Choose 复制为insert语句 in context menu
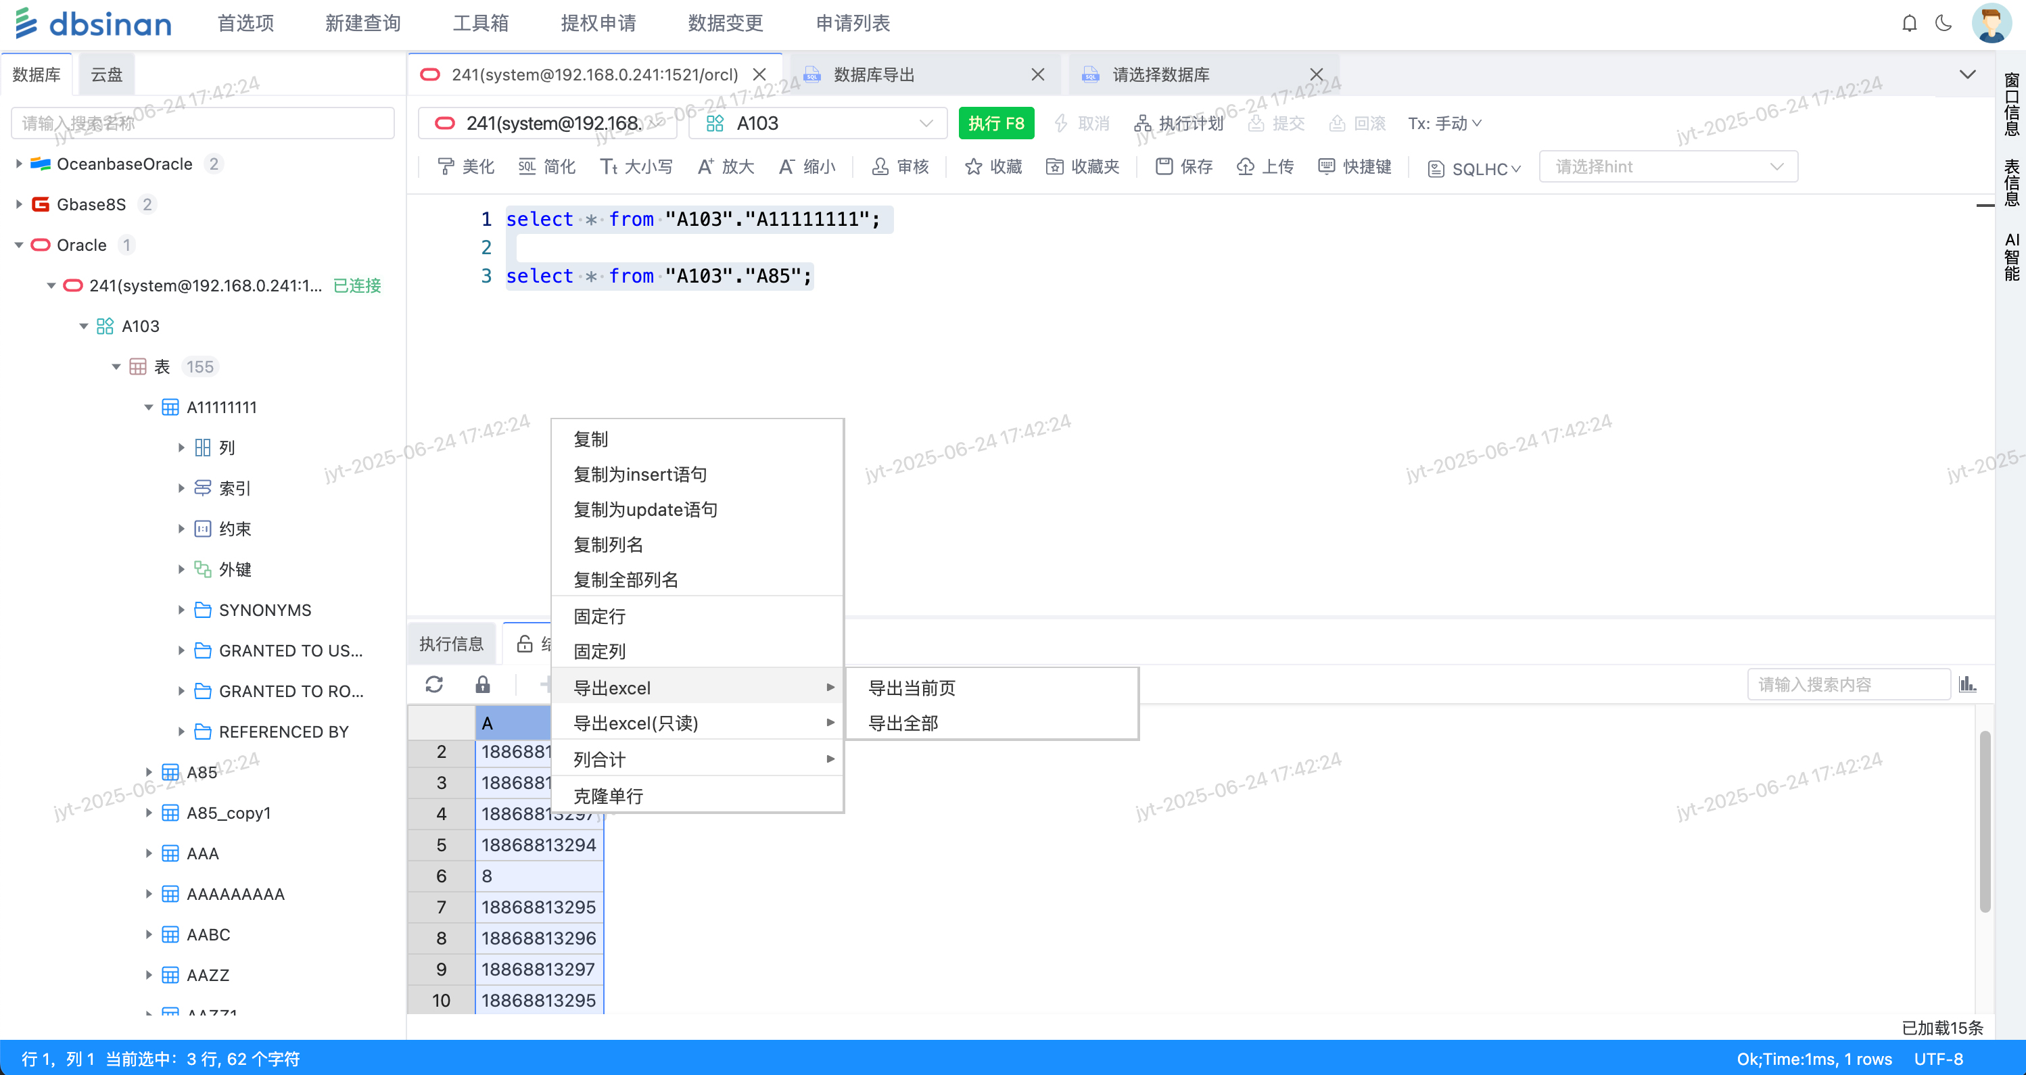 [640, 474]
